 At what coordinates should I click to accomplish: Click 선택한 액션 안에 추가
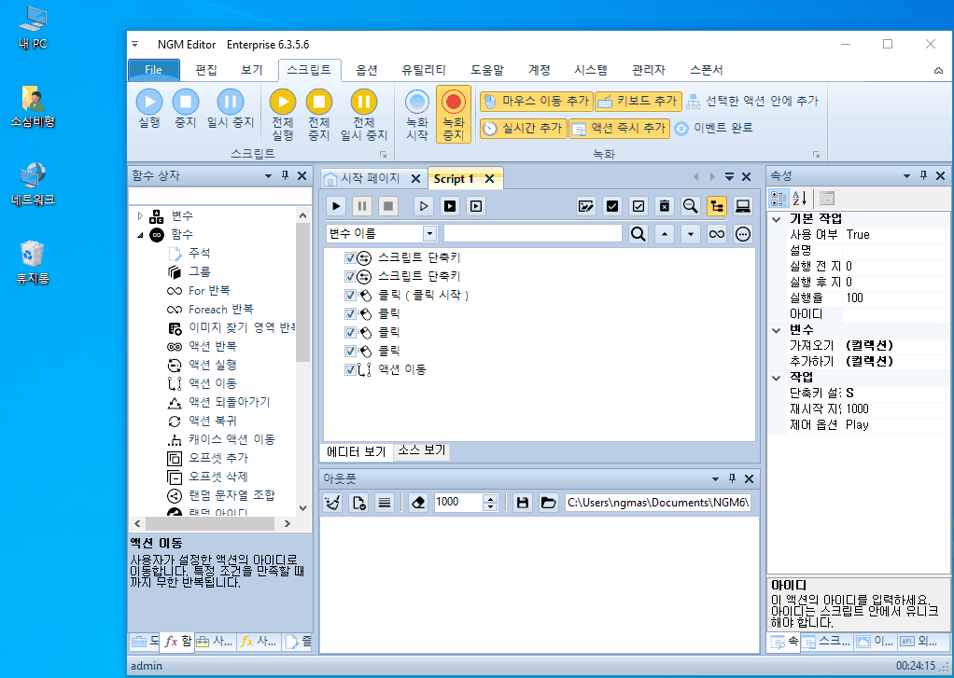click(752, 102)
